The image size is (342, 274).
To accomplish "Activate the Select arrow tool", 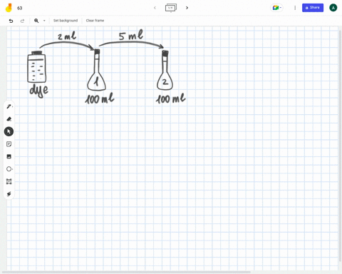I will point(9,131).
